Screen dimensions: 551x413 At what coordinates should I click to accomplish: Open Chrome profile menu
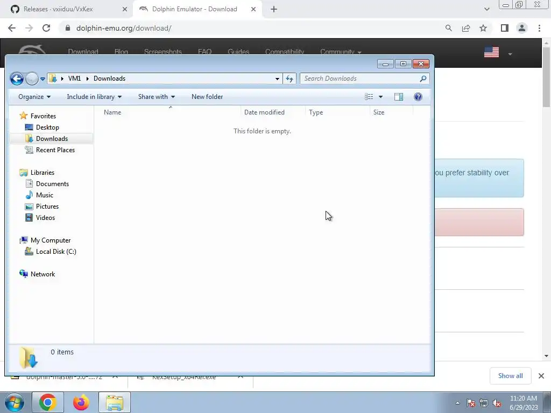(522, 28)
